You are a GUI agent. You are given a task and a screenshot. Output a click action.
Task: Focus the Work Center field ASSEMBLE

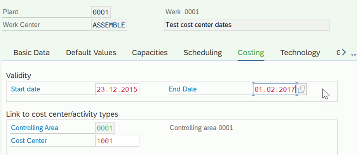tap(109, 25)
